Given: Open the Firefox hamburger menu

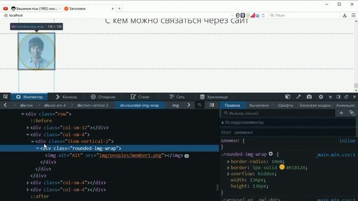Looking at the screenshot, I should pos(354,15).
